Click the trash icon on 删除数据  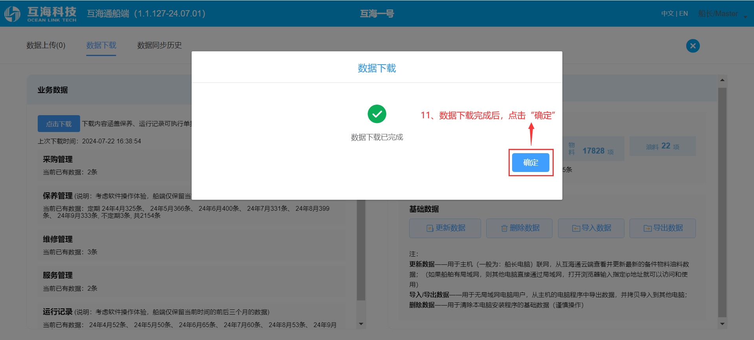click(504, 228)
